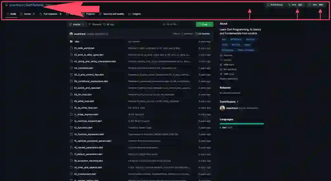
Task: View the watching count in About
Action: point(228,69)
